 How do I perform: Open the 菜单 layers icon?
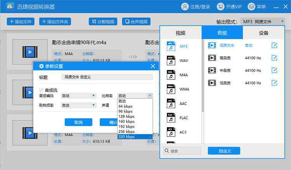pos(251,7)
